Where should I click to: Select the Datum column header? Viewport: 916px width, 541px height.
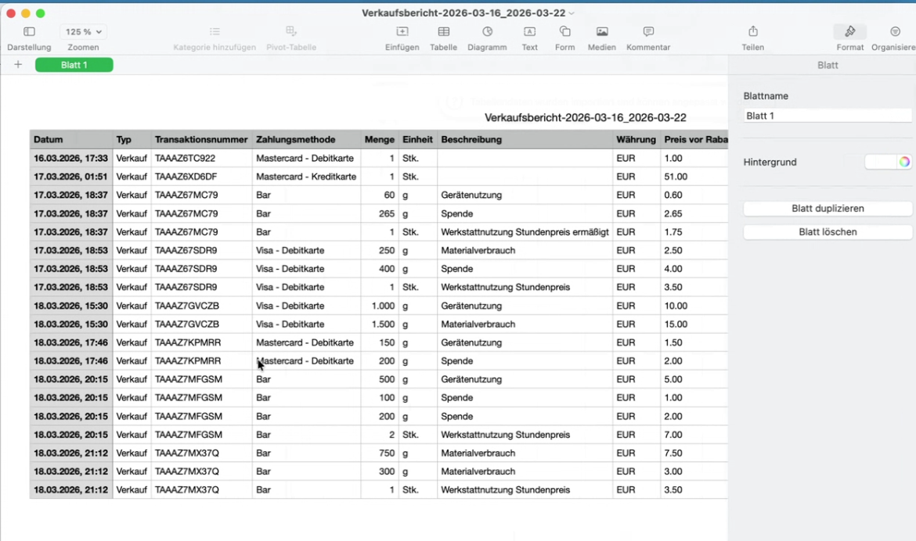[x=71, y=139]
